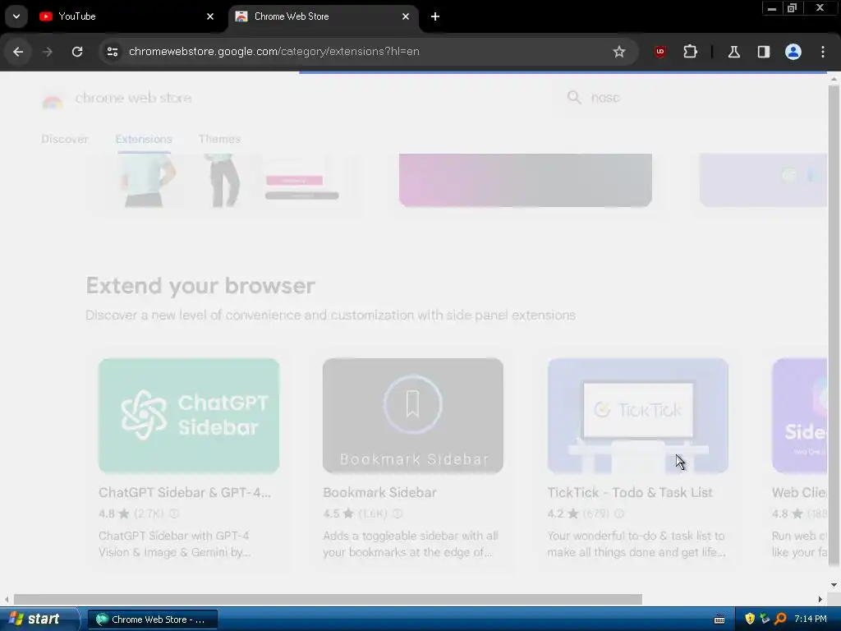Open ChatGPT Sidebar & GPT-4 title

coord(185,493)
